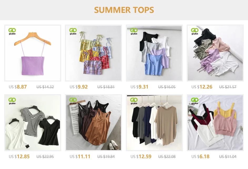Open the plaid tie-strap camisoles product image

click(93, 53)
